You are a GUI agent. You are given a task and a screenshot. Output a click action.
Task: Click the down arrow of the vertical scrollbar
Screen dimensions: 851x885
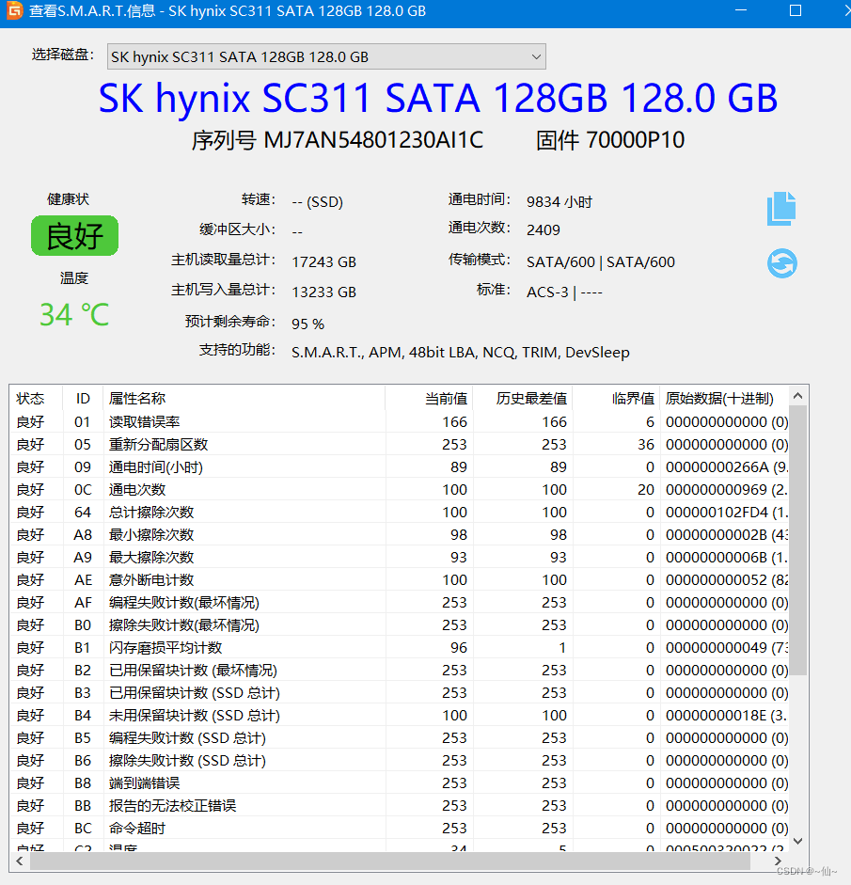[x=798, y=841]
